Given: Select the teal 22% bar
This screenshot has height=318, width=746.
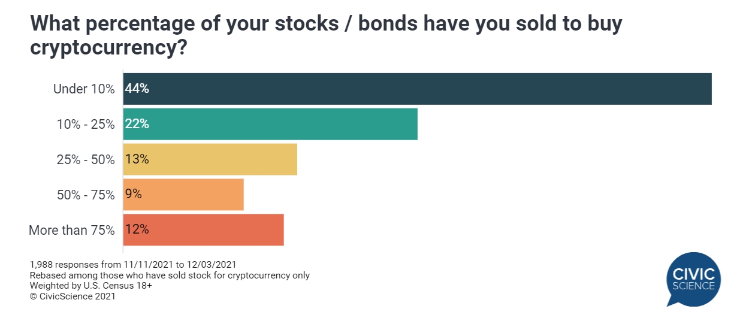Looking at the screenshot, I should tap(270, 124).
